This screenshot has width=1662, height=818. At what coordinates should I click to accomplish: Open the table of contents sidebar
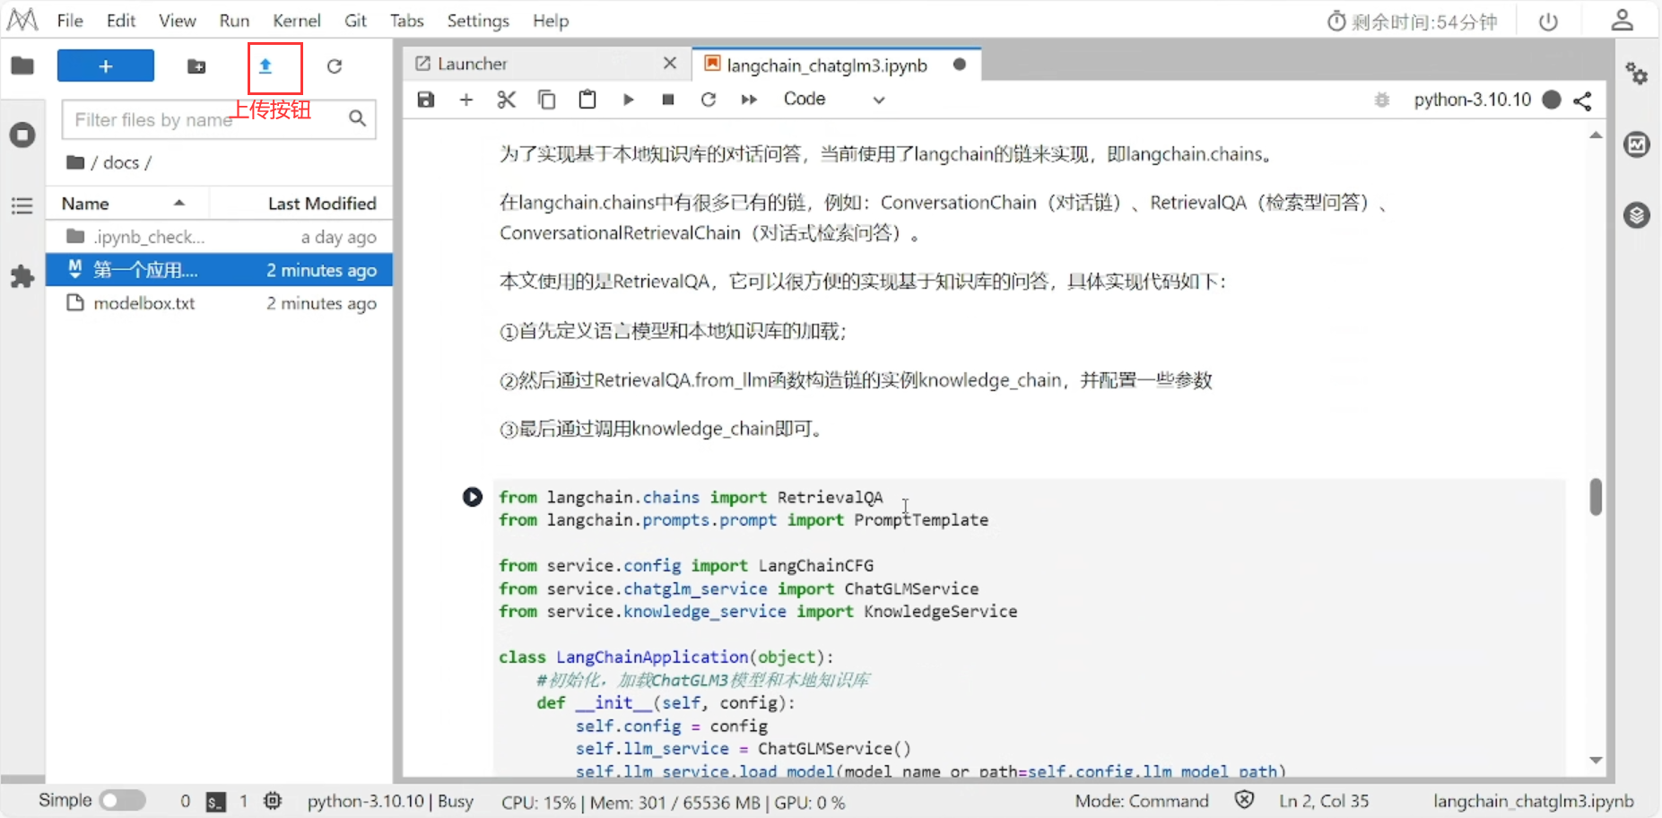[22, 205]
